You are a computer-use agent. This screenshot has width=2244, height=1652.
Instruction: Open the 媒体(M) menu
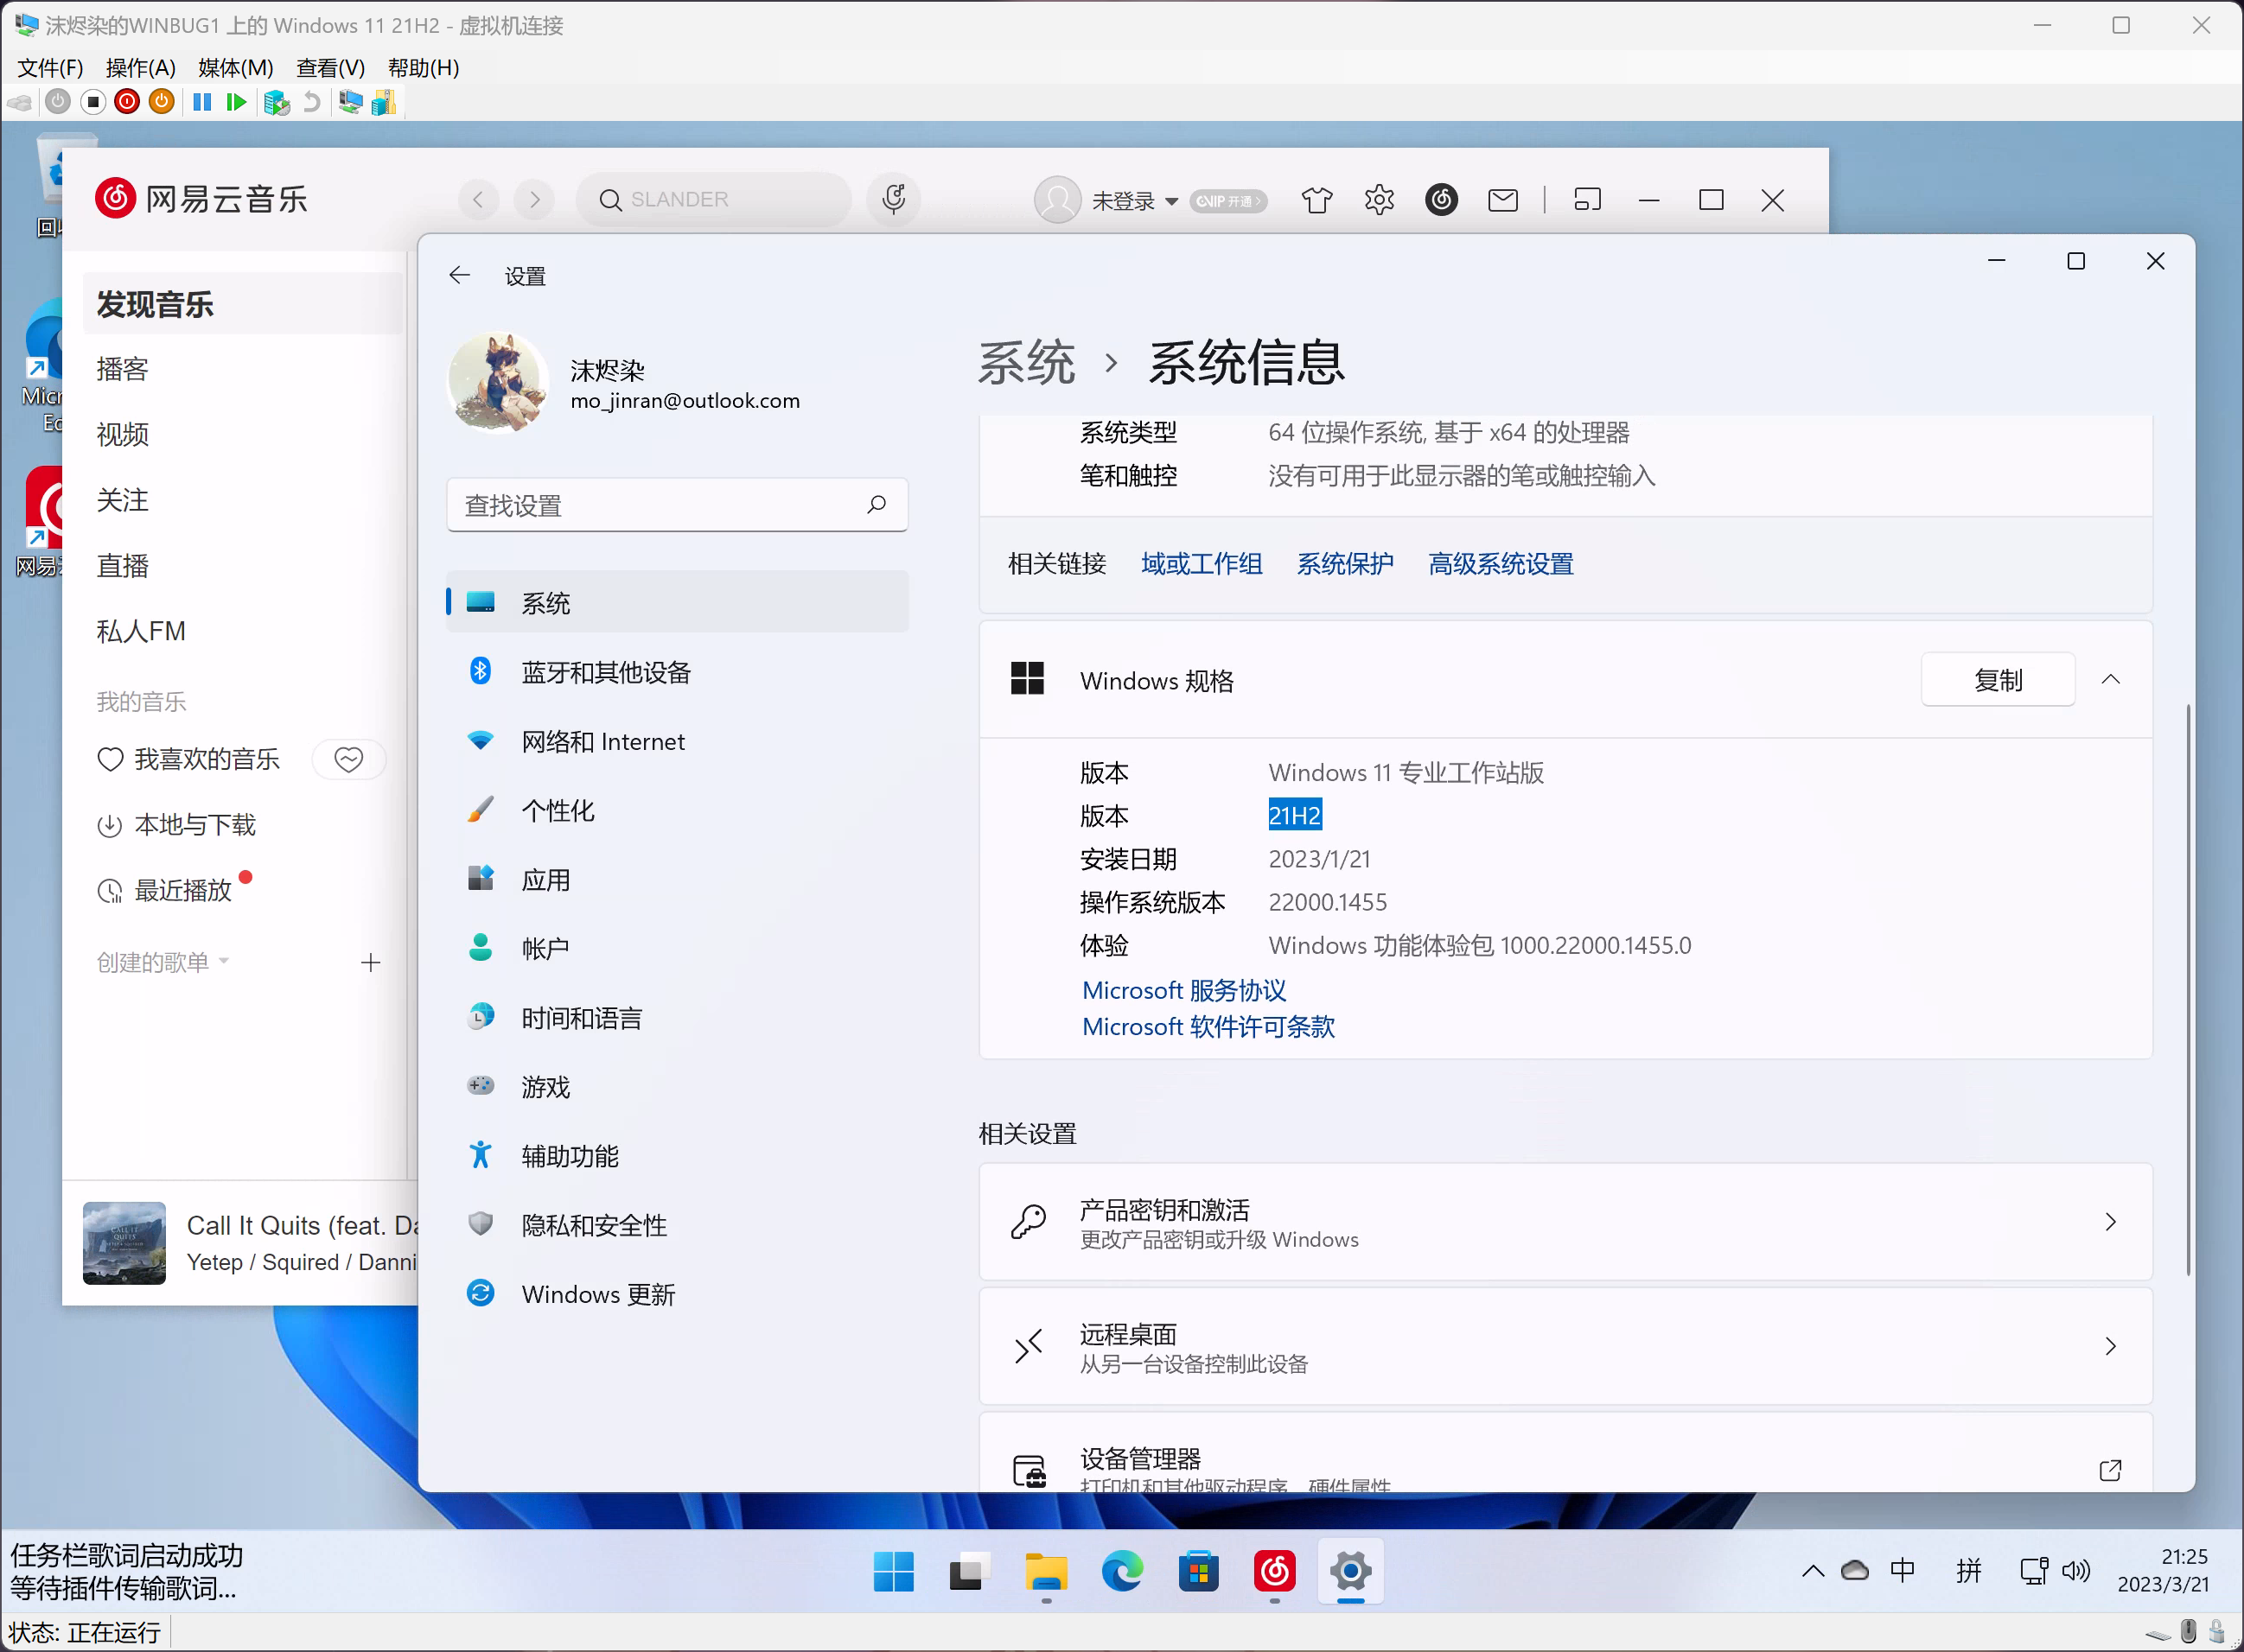coord(235,68)
